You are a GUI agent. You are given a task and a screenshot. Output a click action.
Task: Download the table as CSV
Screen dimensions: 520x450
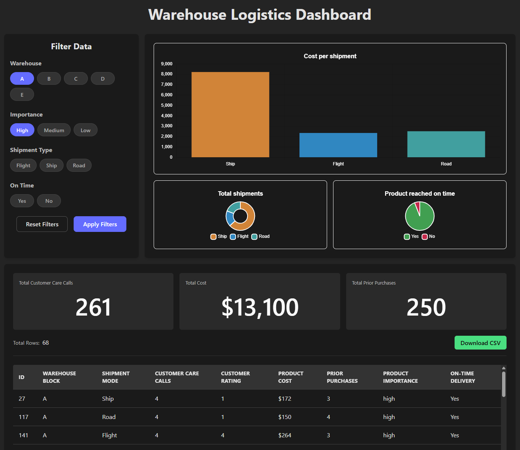click(480, 343)
